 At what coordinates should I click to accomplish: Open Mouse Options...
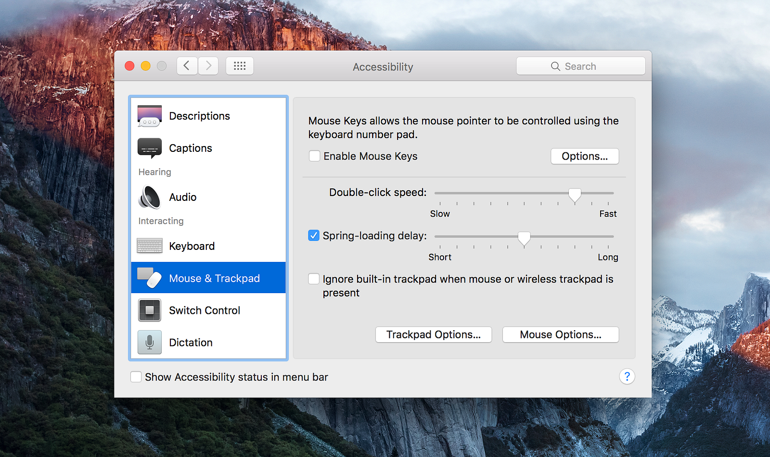[x=561, y=334]
